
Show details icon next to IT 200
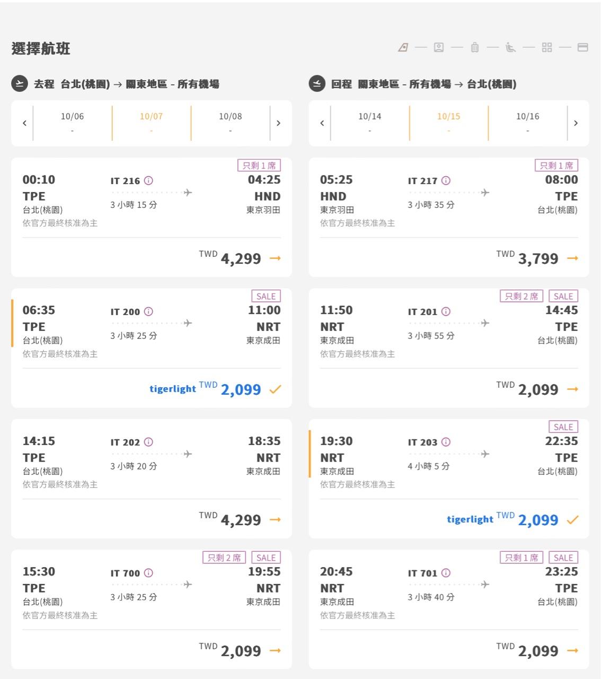coord(148,312)
